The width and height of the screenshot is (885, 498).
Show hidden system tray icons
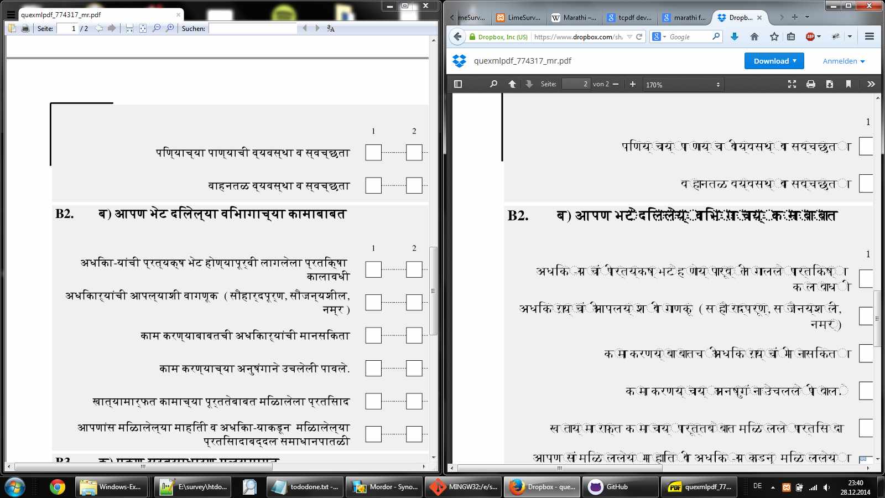(x=773, y=487)
